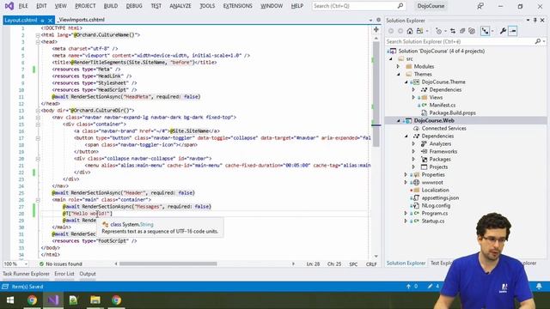Open the EXTENSIONS menu
550x309 pixels.
[237, 6]
